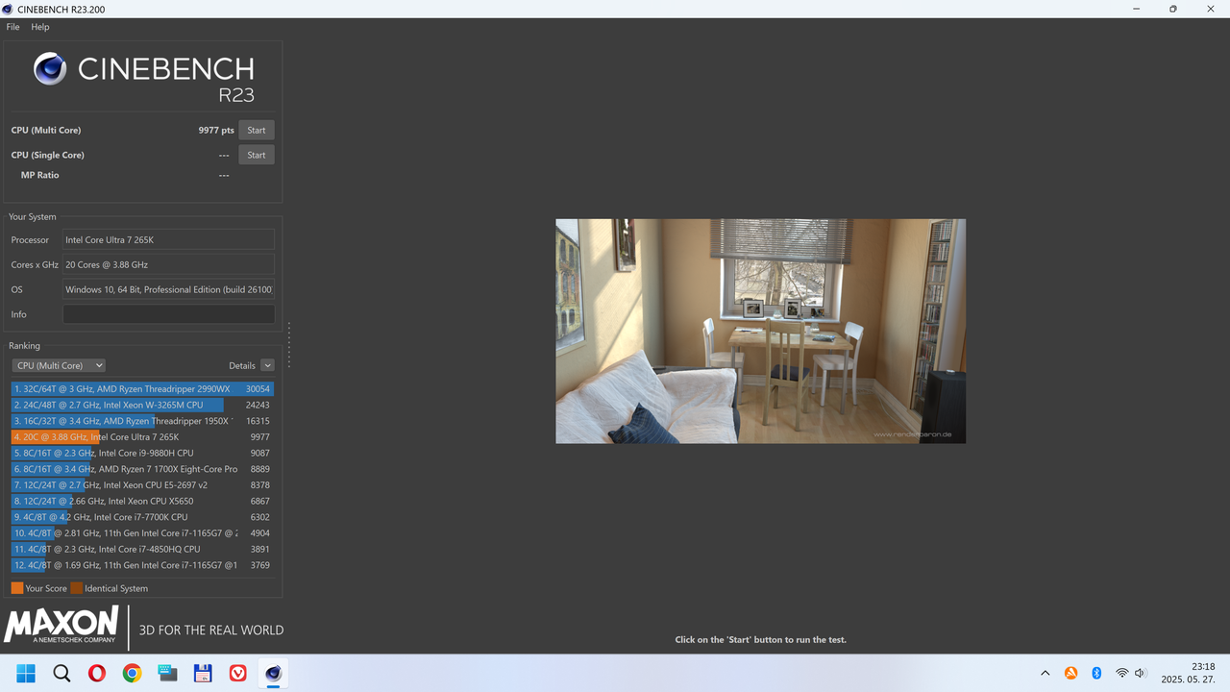Screen dimensions: 1230x692
Task: Select ranking row Intel Core i9-9880H CPU
Action: click(142, 453)
